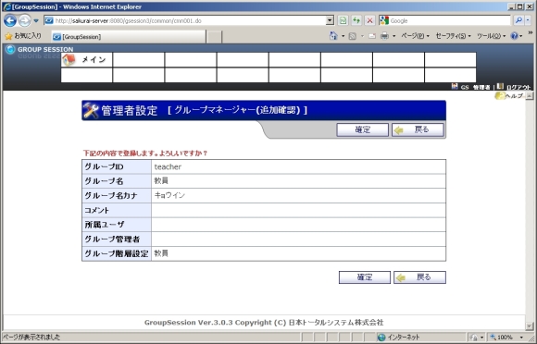Click the vertical scrollbar down arrow
Image resolution: width=537 pixels, height=344 pixels.
tap(529, 326)
